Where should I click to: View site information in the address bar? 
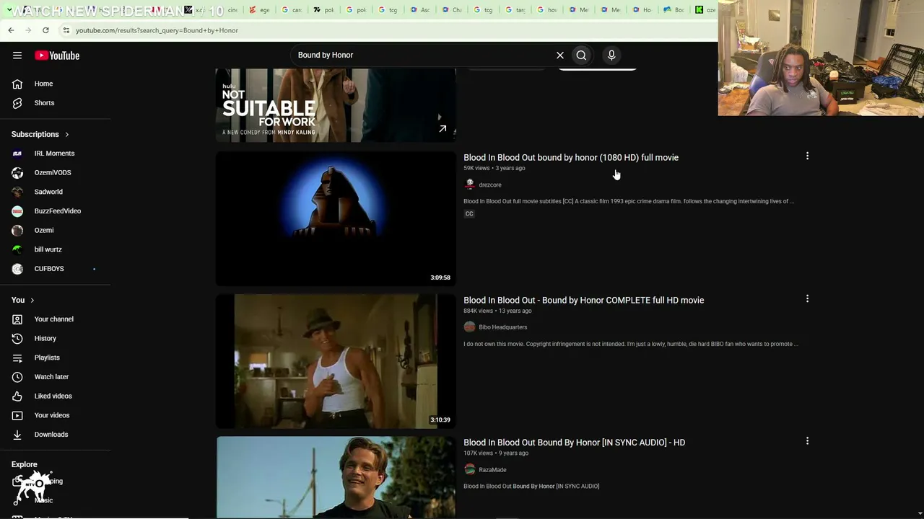coord(66,30)
